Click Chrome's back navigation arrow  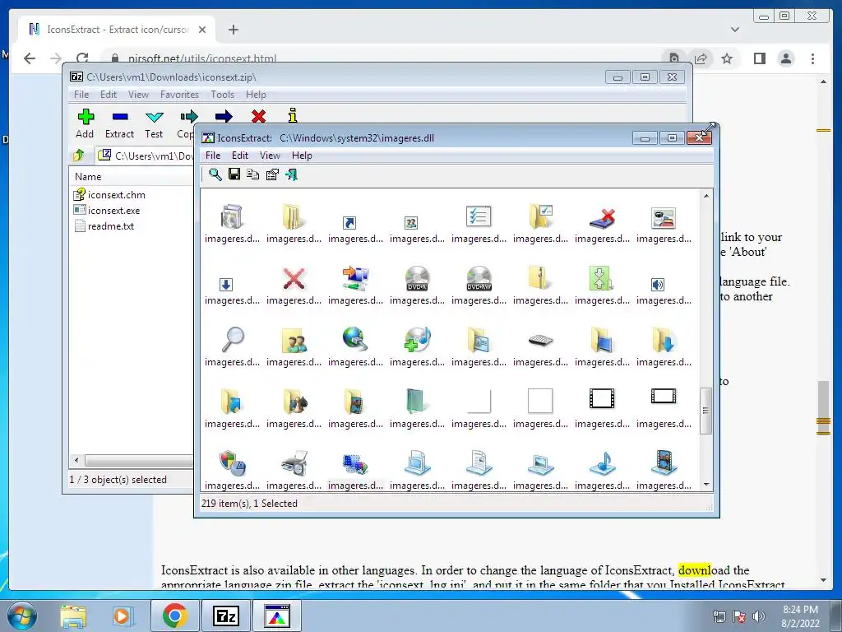[x=30, y=58]
